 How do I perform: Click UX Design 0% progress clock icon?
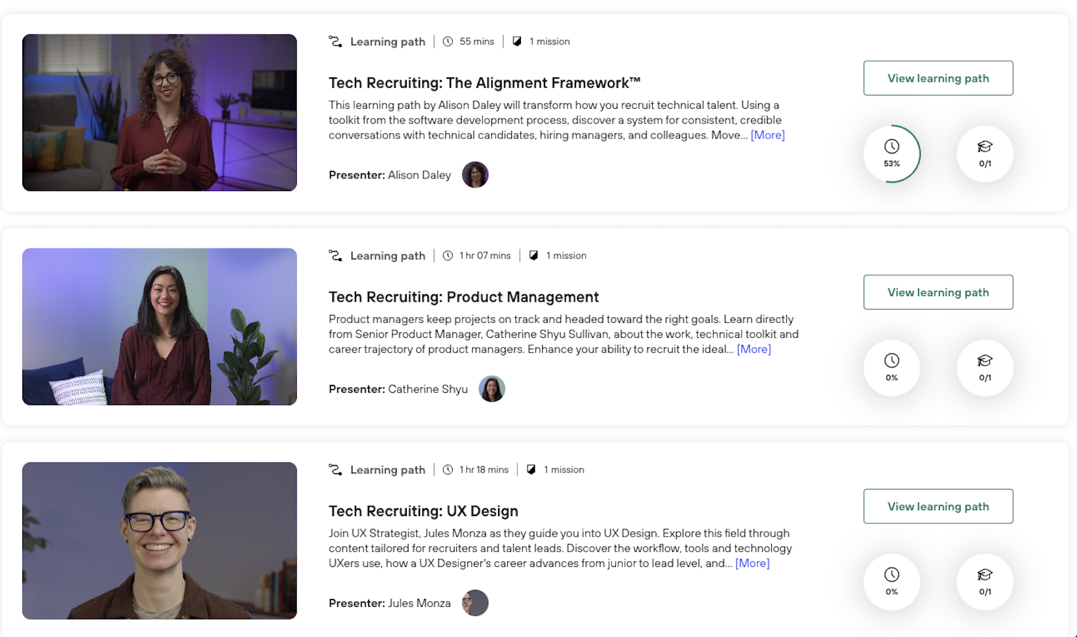point(891,581)
